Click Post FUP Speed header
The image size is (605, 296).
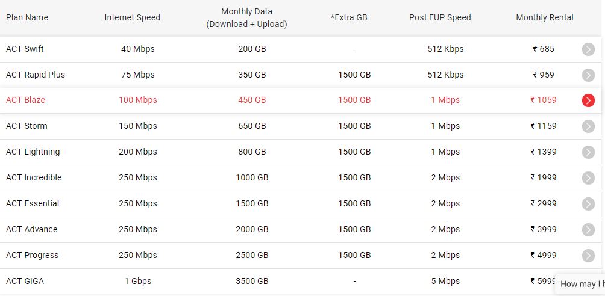440,17
